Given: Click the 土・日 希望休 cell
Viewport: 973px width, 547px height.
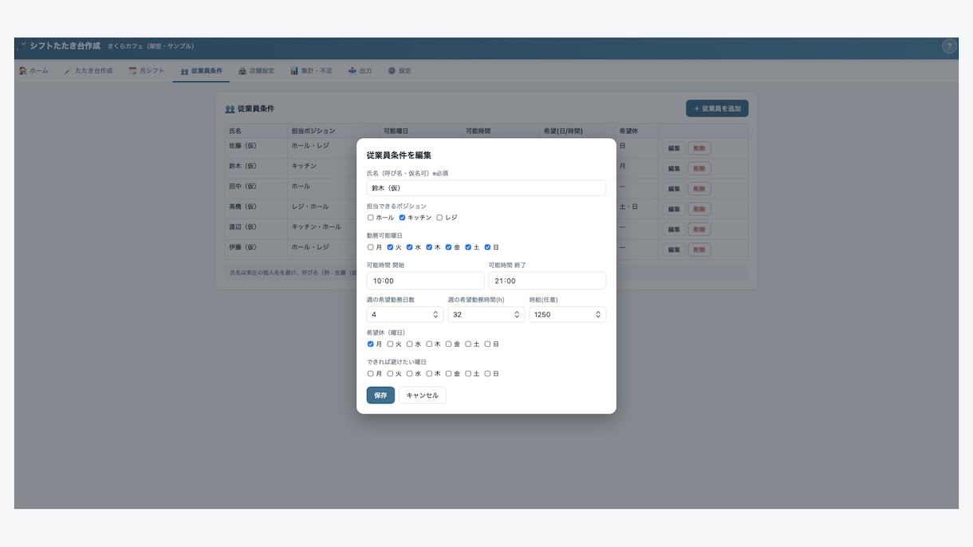Looking at the screenshot, I should 636,209.
